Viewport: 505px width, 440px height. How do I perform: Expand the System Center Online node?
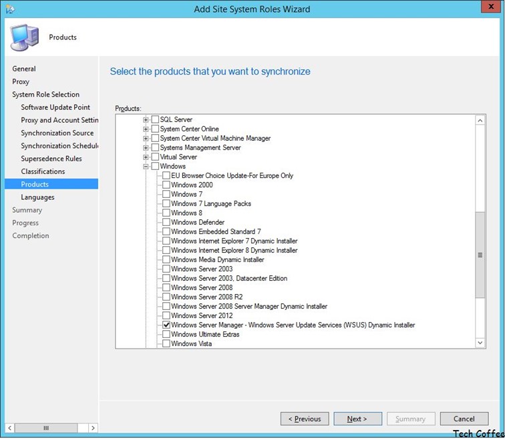pos(146,129)
